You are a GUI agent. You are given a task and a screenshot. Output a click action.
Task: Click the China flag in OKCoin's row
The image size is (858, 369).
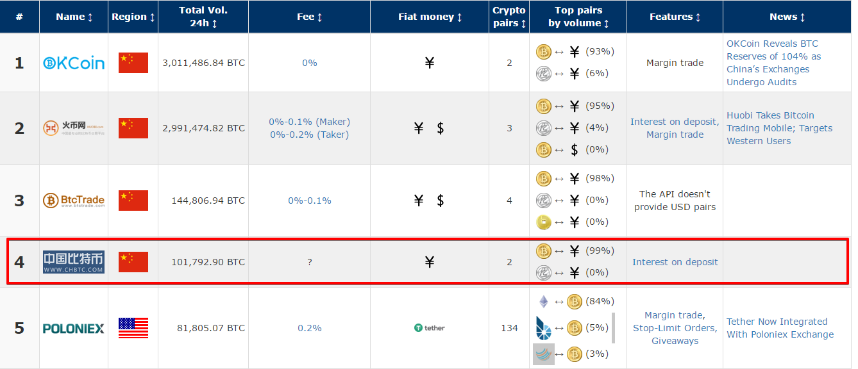133,63
